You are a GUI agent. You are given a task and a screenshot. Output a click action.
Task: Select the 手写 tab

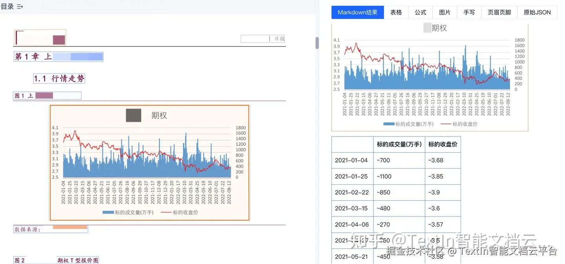pyautogui.click(x=469, y=12)
